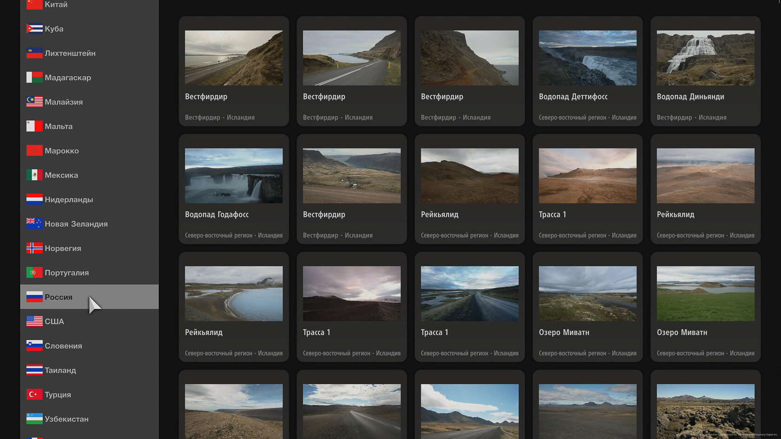Click the New Zealand flag icon
The image size is (781, 439).
point(34,224)
